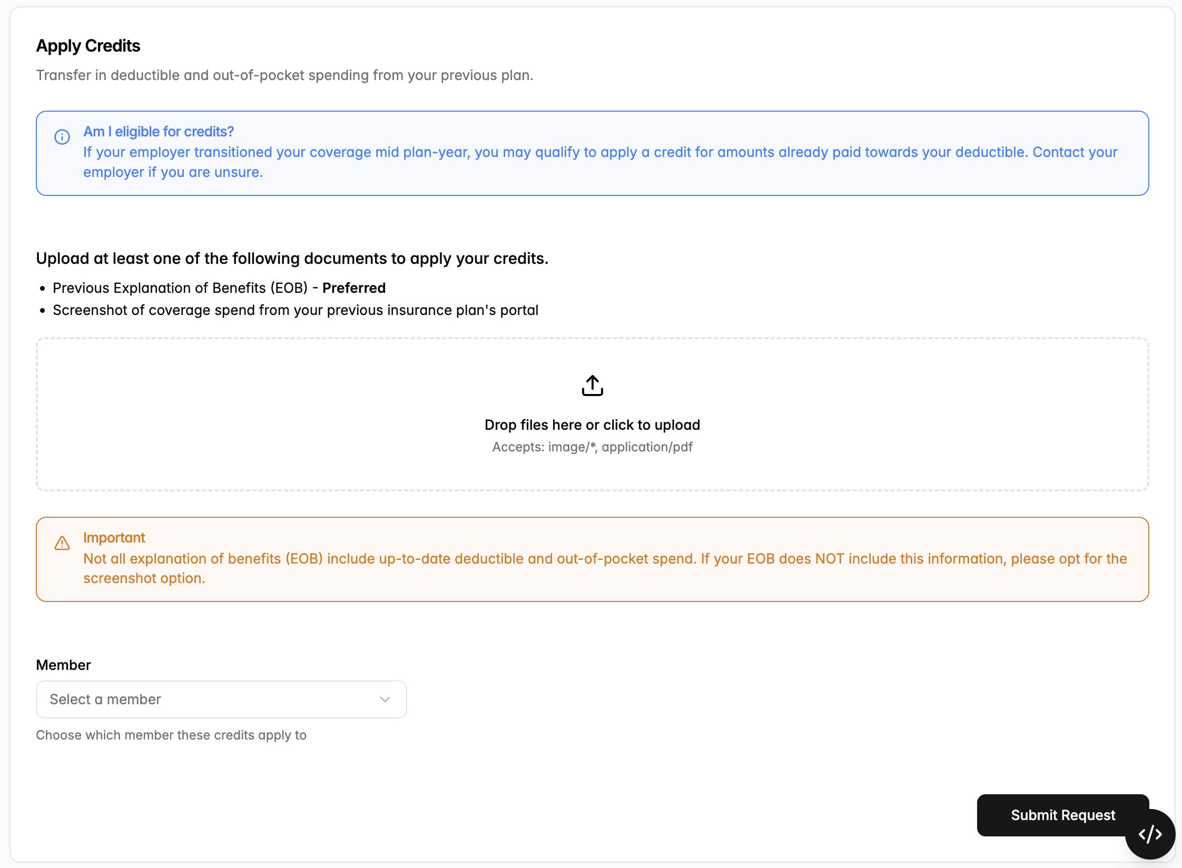1182x868 pixels.
Task: Click the info circle icon
Action: pyautogui.click(x=62, y=137)
